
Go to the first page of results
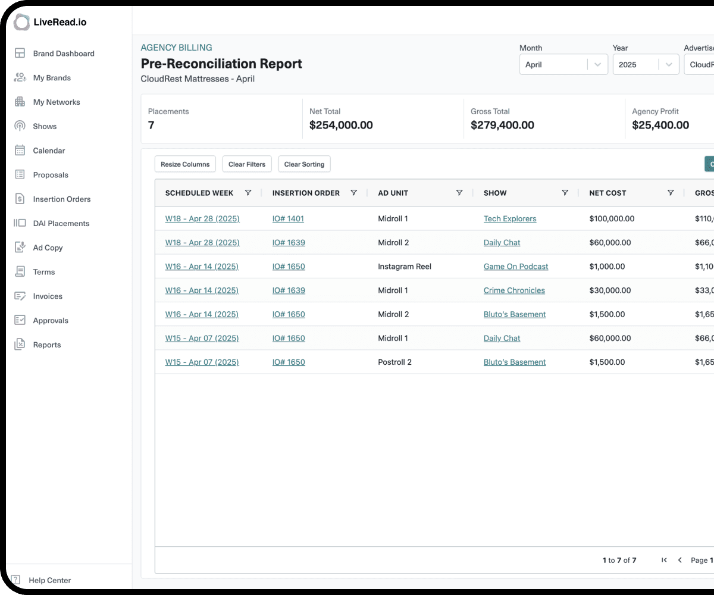pos(664,560)
